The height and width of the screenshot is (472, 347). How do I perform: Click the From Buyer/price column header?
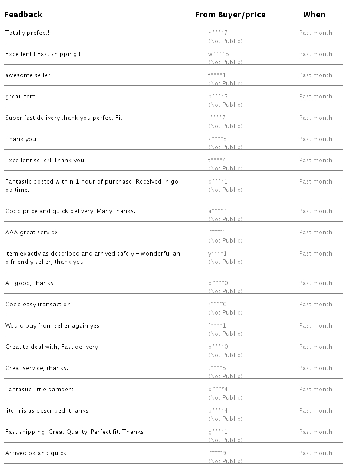click(230, 15)
